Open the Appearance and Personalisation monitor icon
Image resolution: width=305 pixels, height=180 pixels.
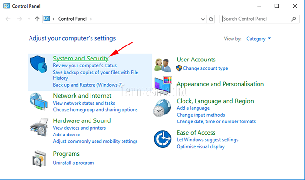point(164,86)
